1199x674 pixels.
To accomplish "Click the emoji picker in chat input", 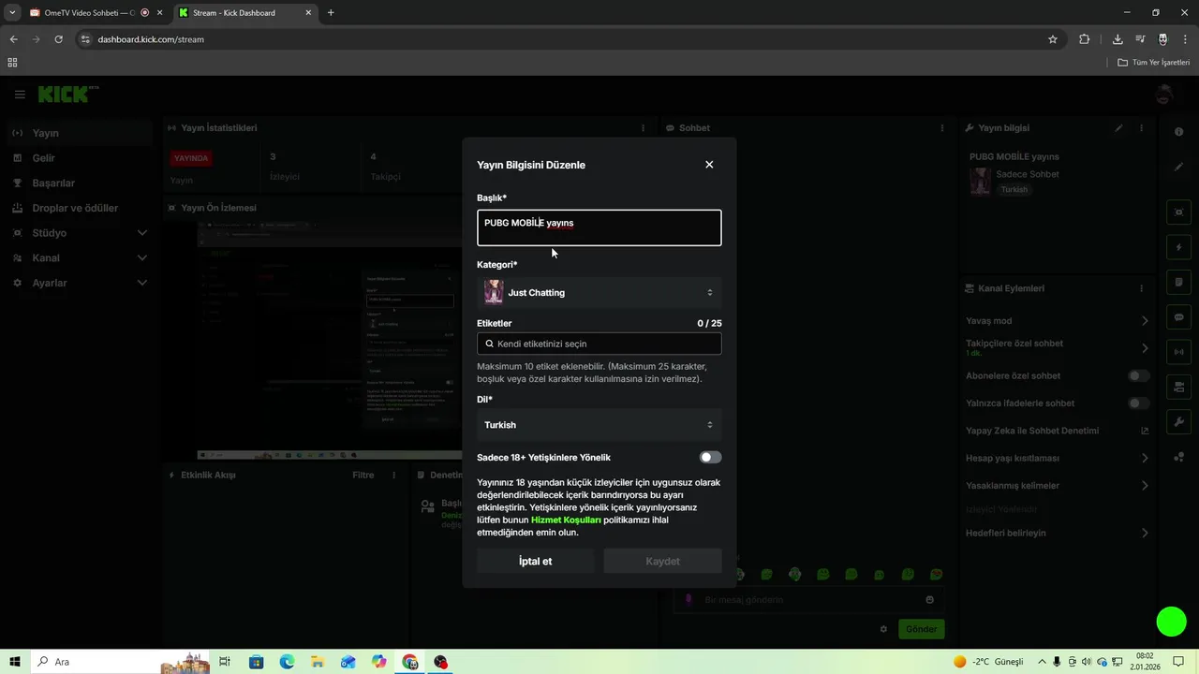I will tap(929, 600).
